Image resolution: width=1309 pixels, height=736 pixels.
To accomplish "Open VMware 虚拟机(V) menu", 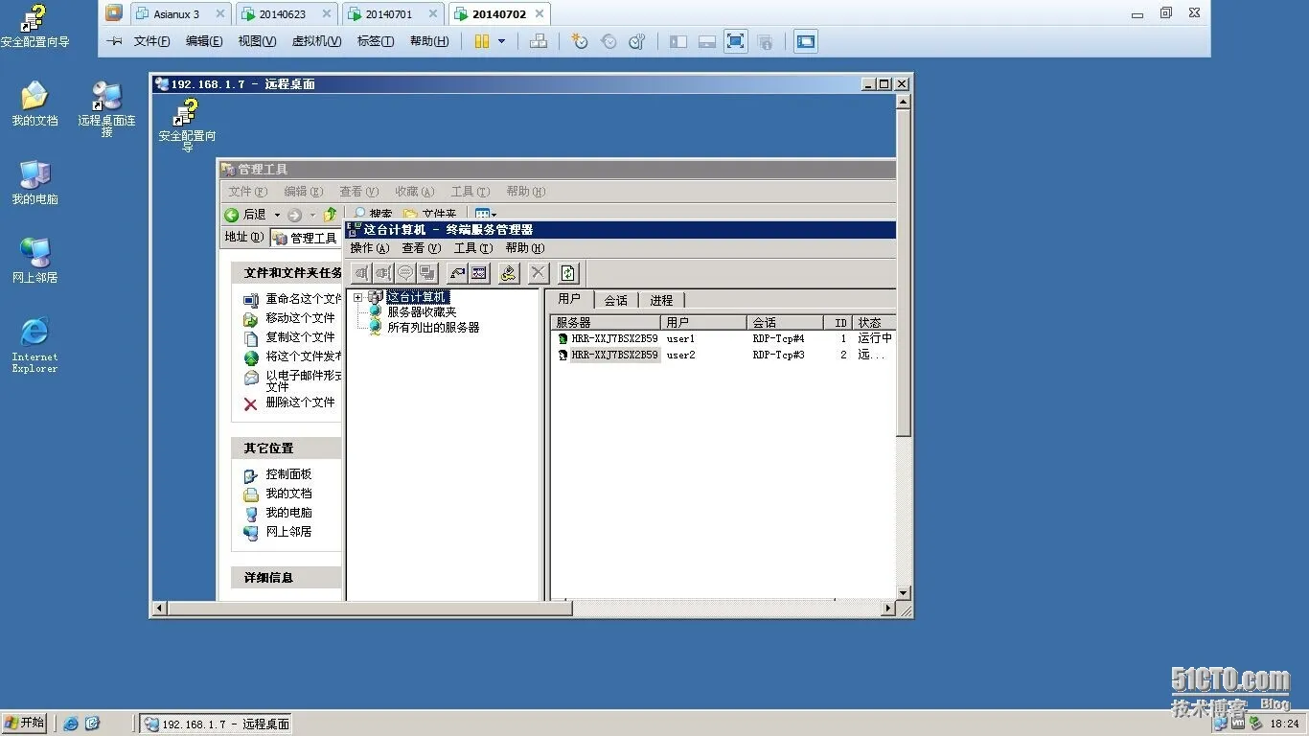I will pyautogui.click(x=316, y=41).
